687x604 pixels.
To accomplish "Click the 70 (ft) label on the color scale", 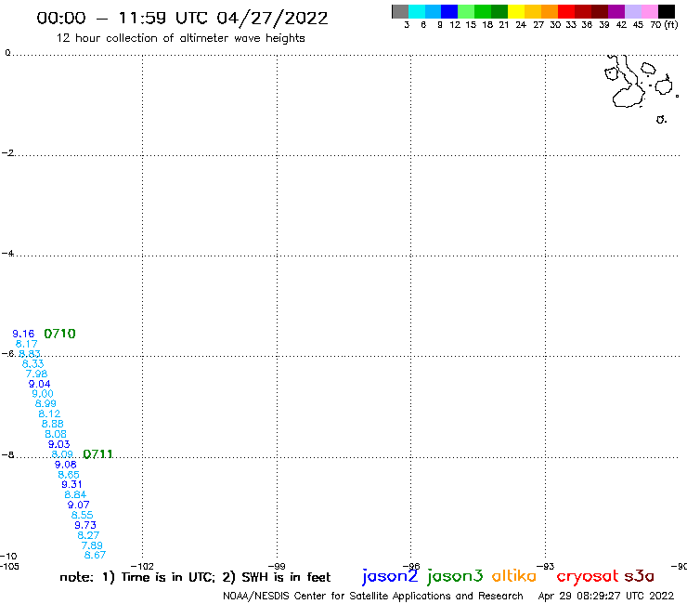I will pos(664,25).
